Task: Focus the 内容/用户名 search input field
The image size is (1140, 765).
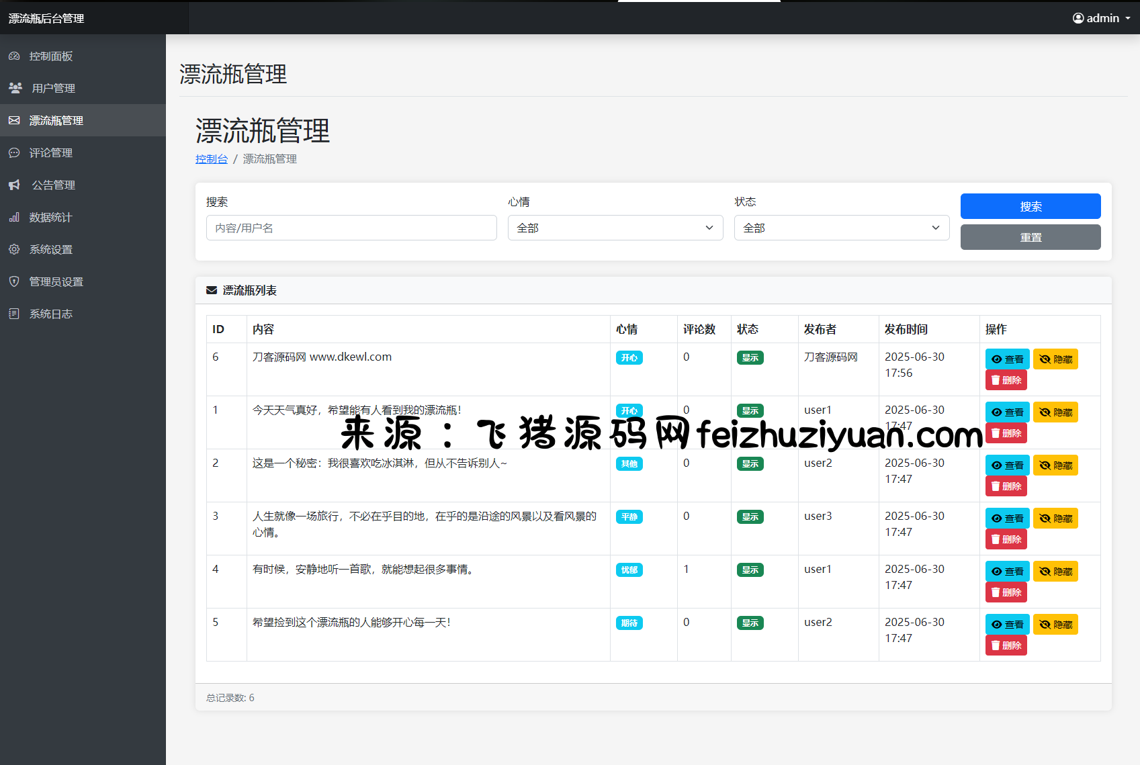Action: pos(351,228)
